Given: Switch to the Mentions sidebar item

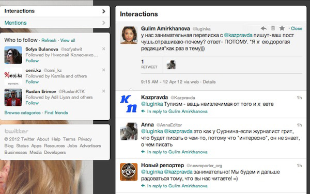Looking at the screenshot, I should [55, 23].
